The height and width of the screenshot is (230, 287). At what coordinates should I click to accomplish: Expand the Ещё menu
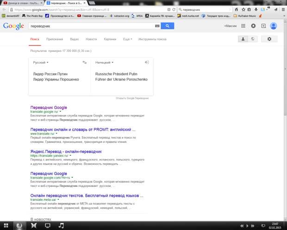(x=128, y=39)
